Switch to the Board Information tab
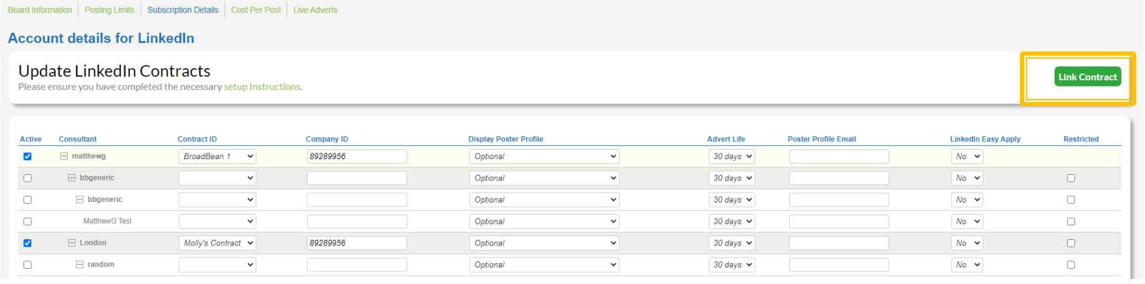The width and height of the screenshot is (1145, 284). click(x=40, y=10)
